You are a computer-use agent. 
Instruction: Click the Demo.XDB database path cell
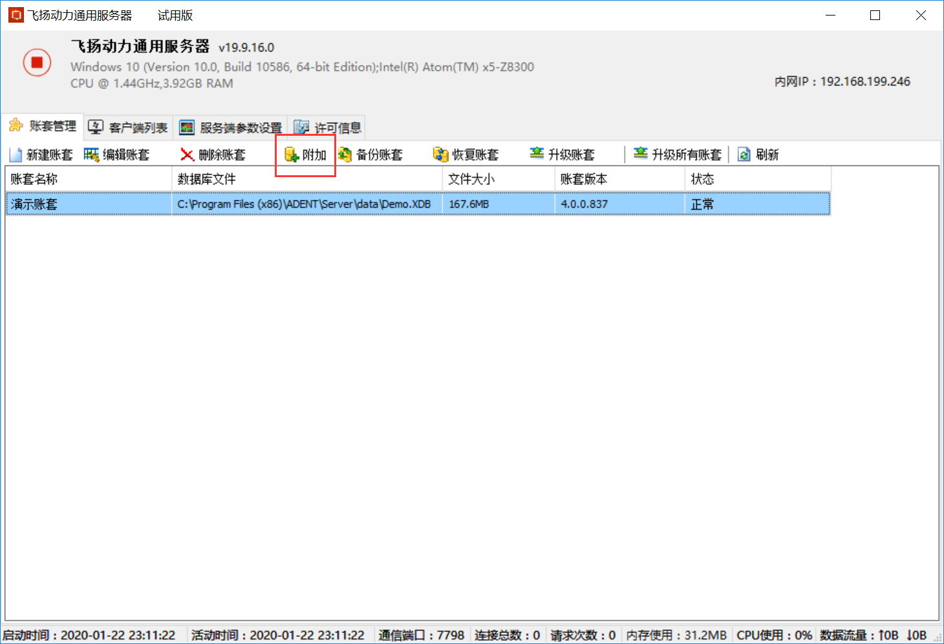[307, 204]
